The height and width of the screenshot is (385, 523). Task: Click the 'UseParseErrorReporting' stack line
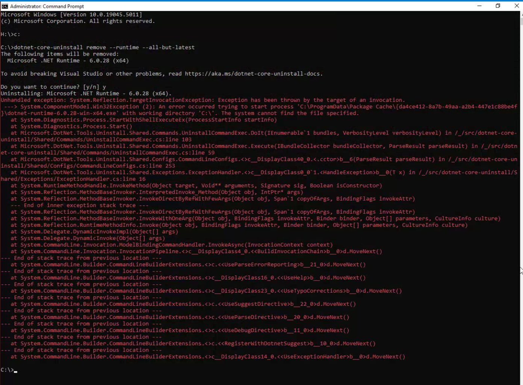click(188, 264)
